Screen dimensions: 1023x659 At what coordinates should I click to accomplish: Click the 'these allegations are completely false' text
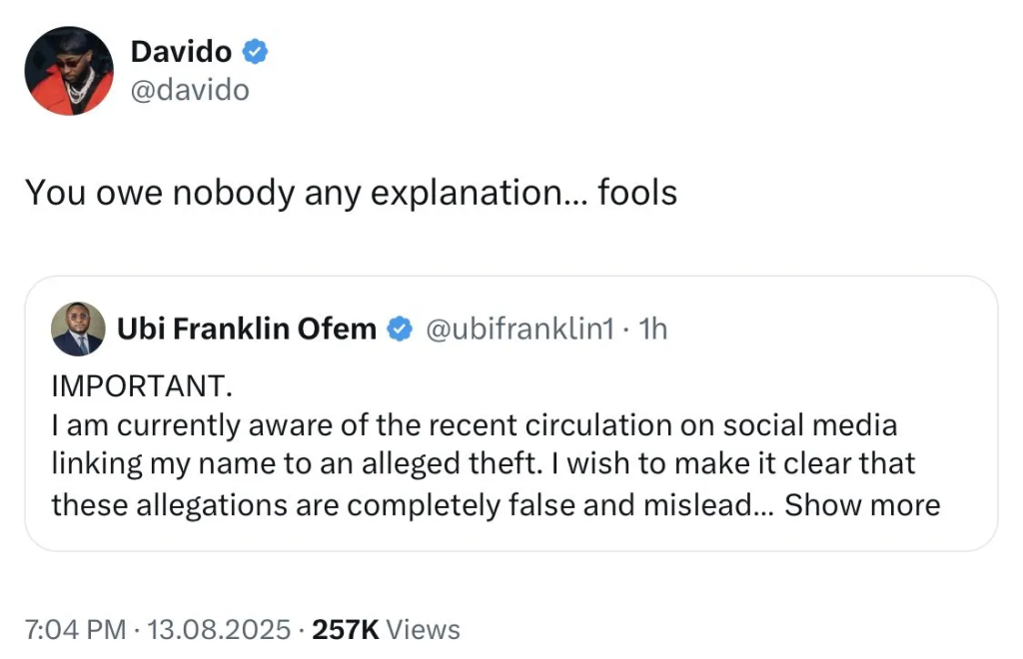[x=400, y=505]
